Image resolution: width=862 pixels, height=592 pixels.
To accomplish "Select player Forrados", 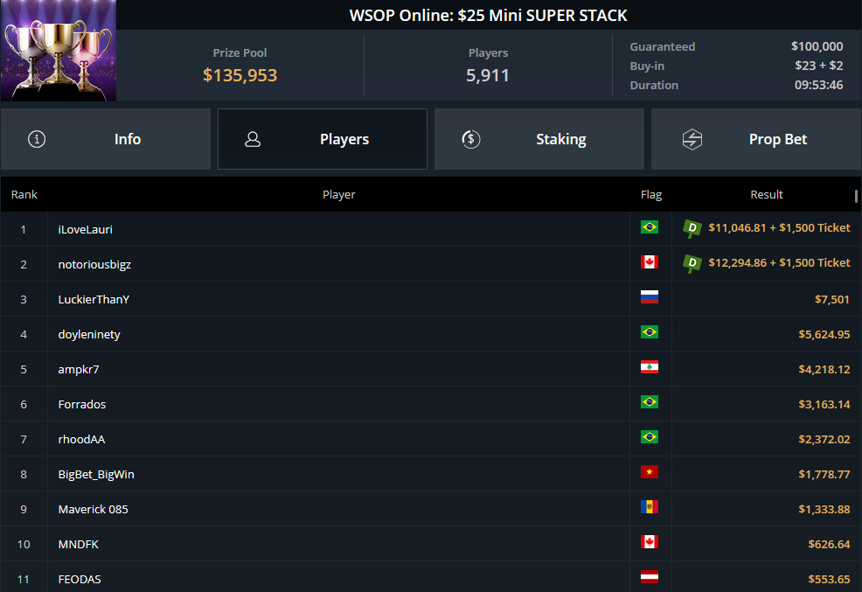I will tap(82, 405).
